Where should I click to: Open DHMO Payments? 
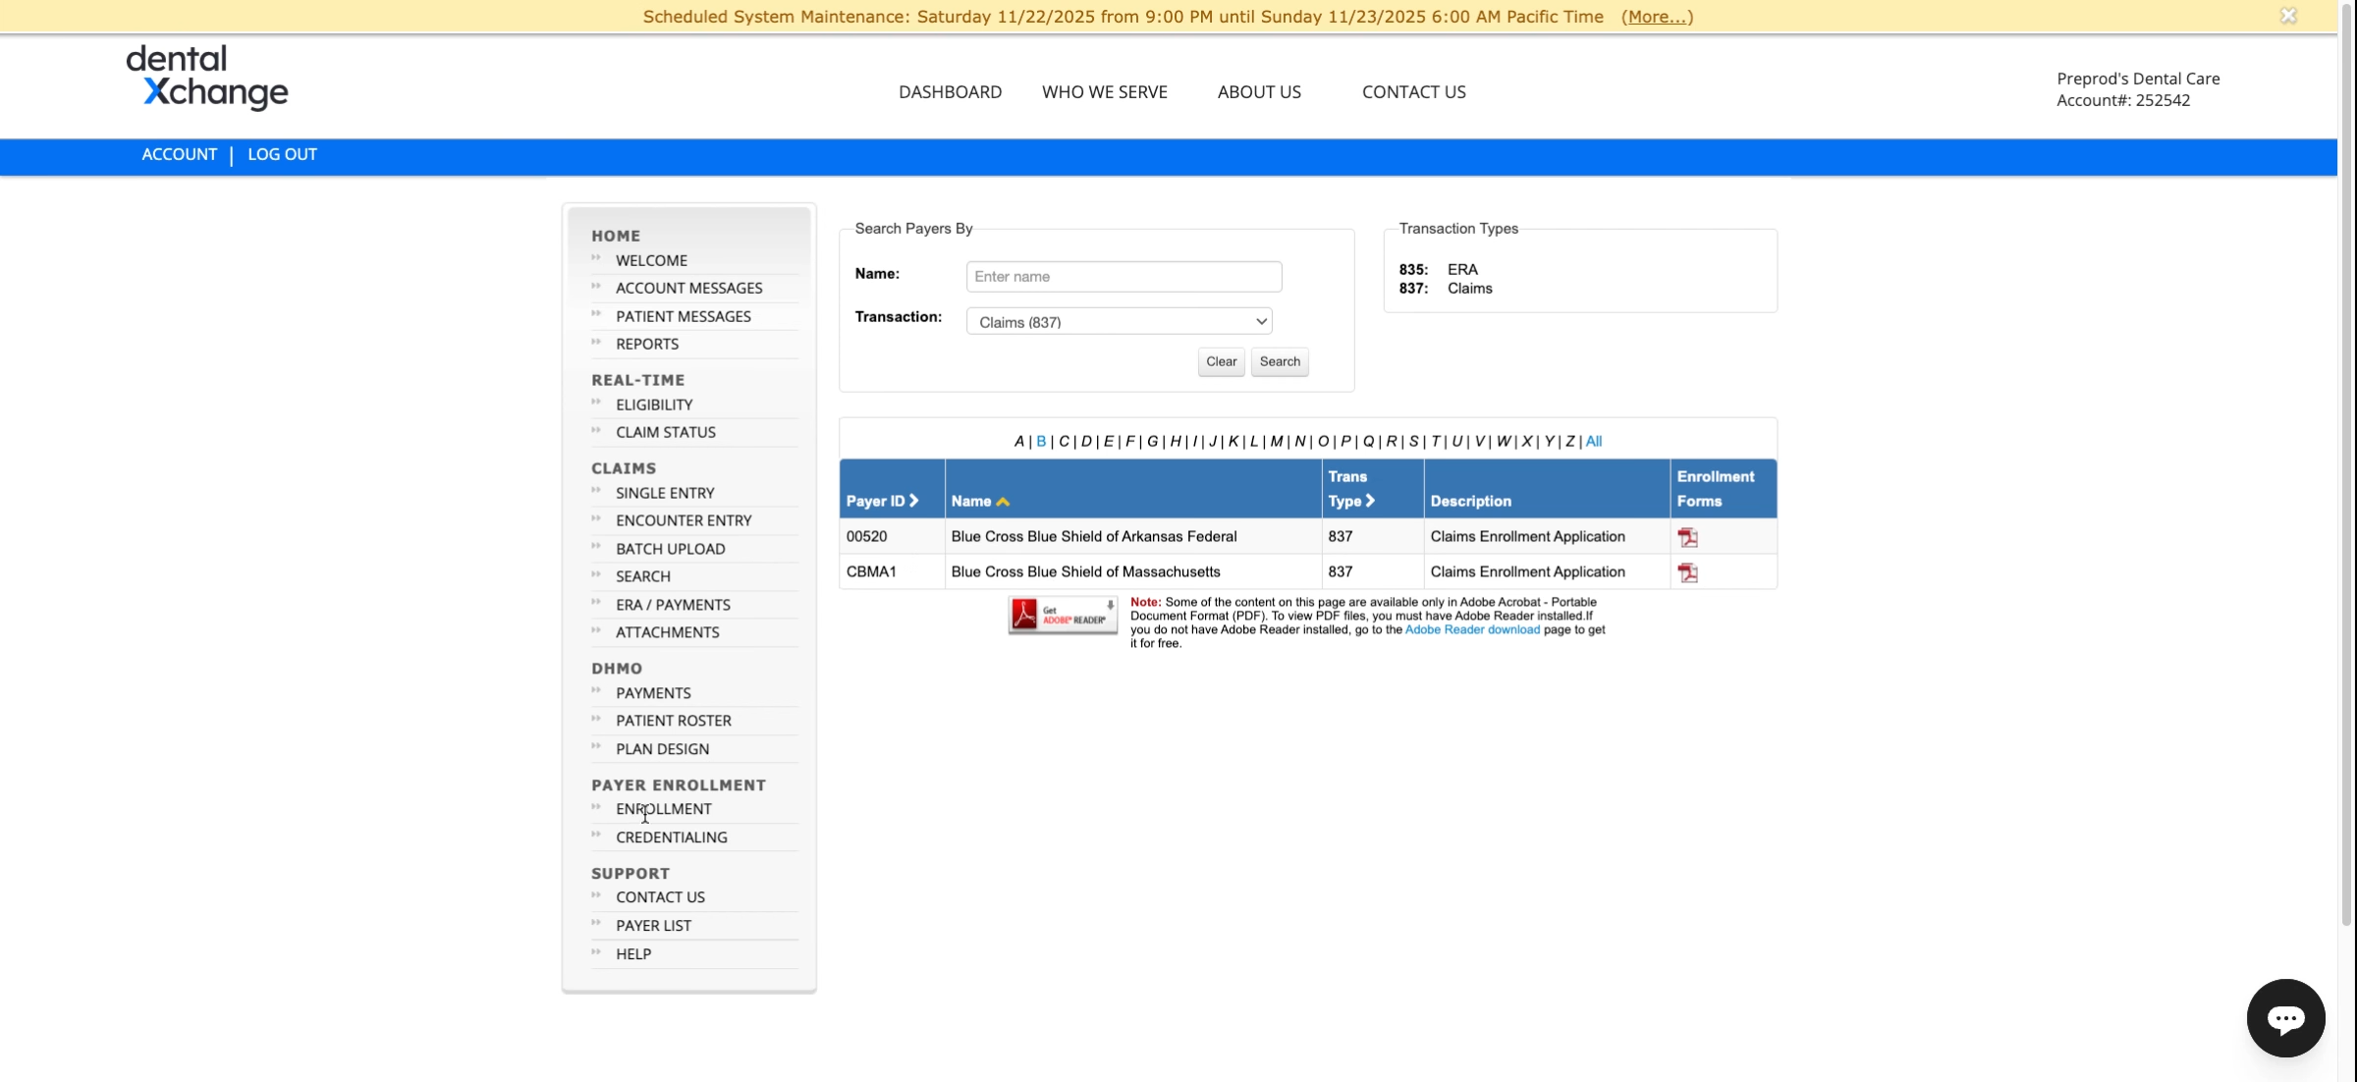pyautogui.click(x=653, y=693)
